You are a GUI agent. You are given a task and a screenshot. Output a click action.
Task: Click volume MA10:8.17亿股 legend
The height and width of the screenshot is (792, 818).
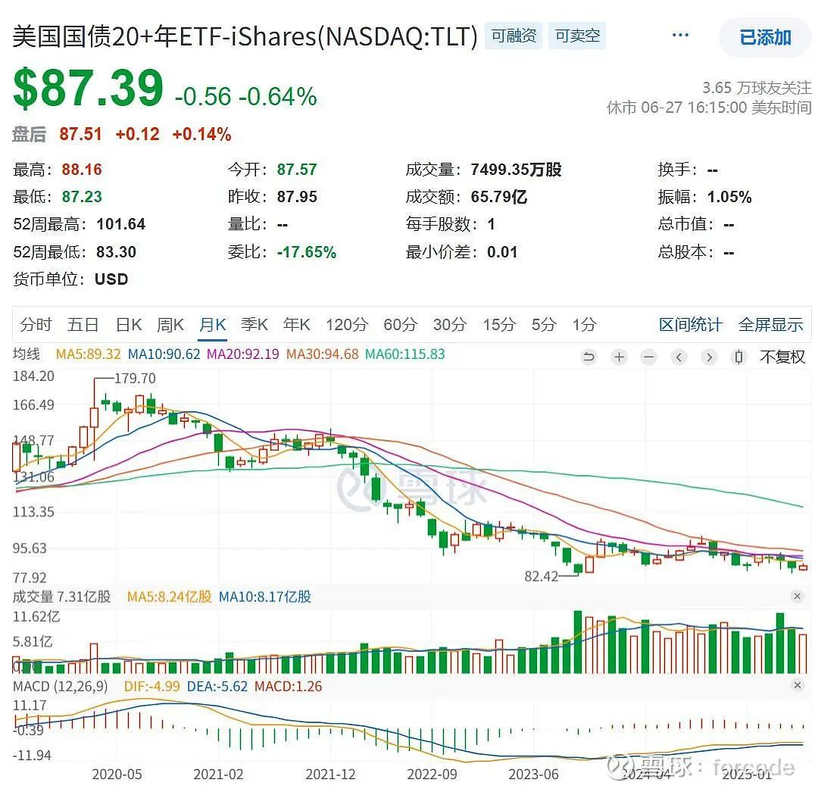tap(264, 597)
